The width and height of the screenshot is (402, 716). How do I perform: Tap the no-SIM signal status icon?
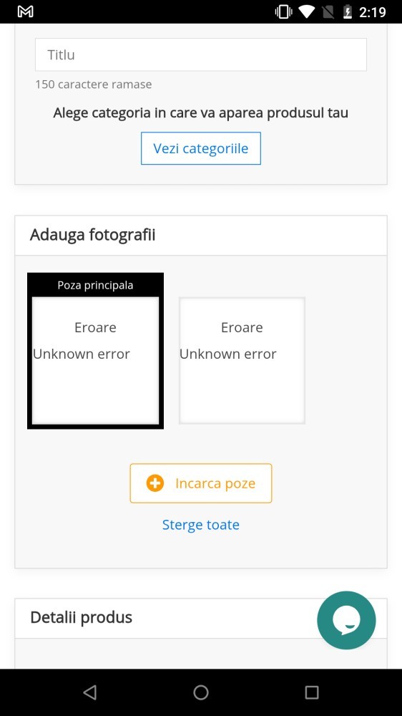tap(328, 12)
